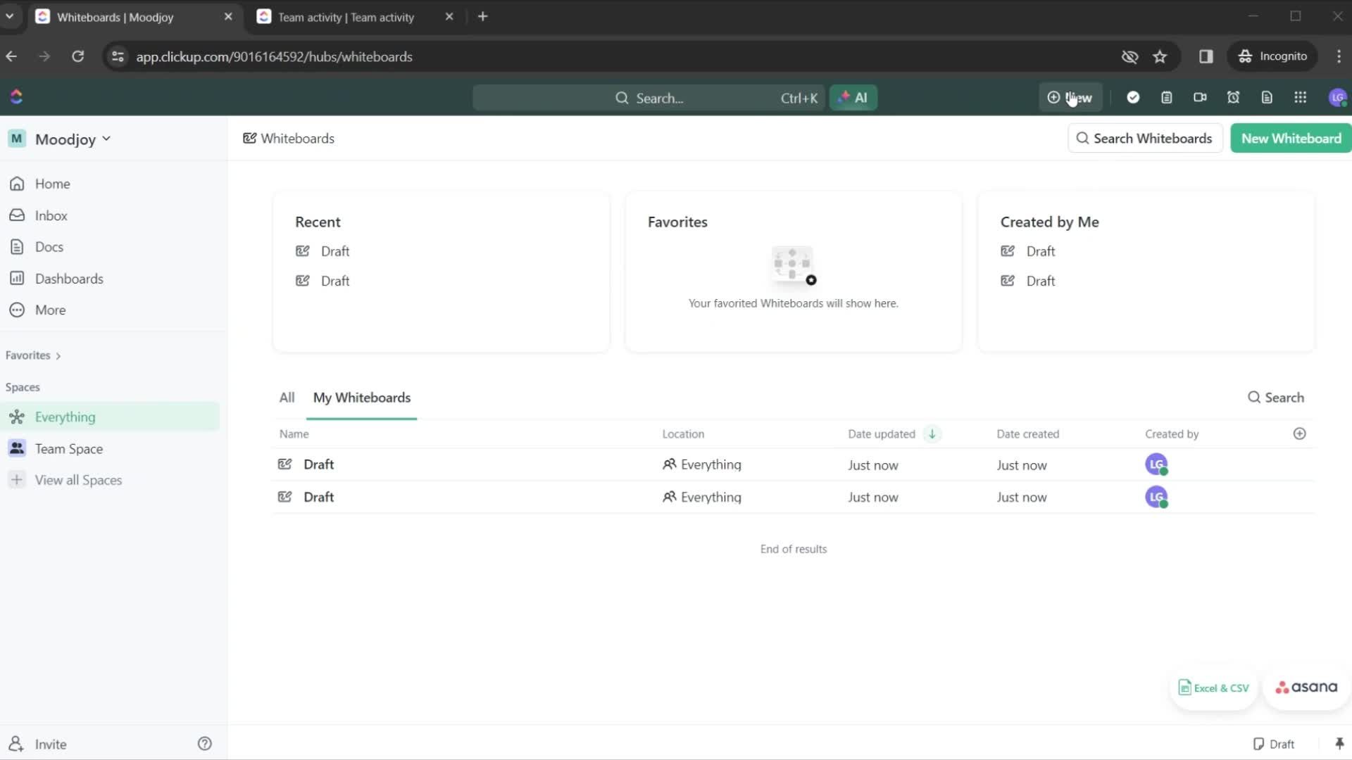Switch to the My Whiteboards tab
1352x760 pixels.
(x=361, y=397)
